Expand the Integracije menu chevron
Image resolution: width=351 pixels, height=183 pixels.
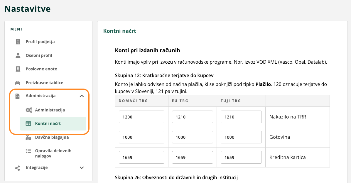(82, 168)
